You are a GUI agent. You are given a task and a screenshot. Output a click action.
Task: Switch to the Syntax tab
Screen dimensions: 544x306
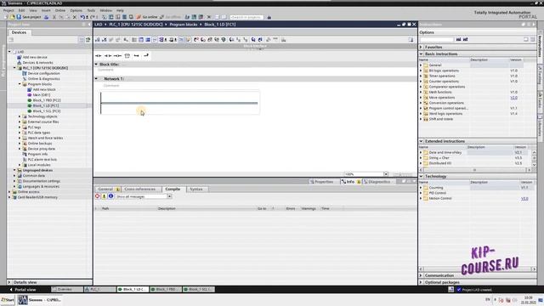click(196, 189)
